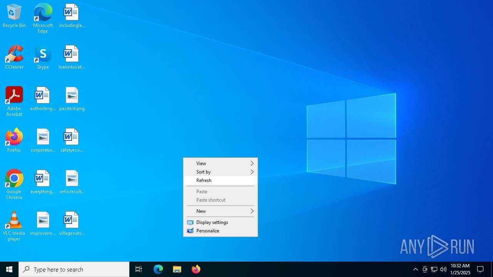Open the Windows Start menu
This screenshot has width=493, height=277.
(9, 269)
